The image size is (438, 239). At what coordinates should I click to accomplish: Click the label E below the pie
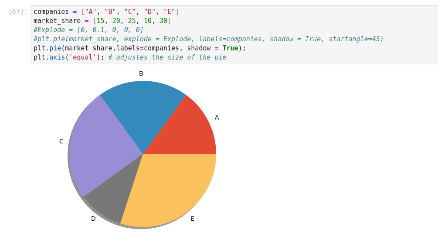(192, 219)
